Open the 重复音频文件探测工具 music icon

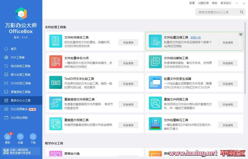[56, 103]
